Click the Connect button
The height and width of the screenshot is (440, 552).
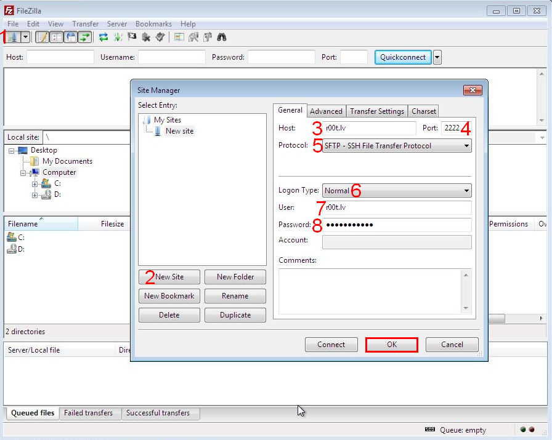tap(331, 345)
